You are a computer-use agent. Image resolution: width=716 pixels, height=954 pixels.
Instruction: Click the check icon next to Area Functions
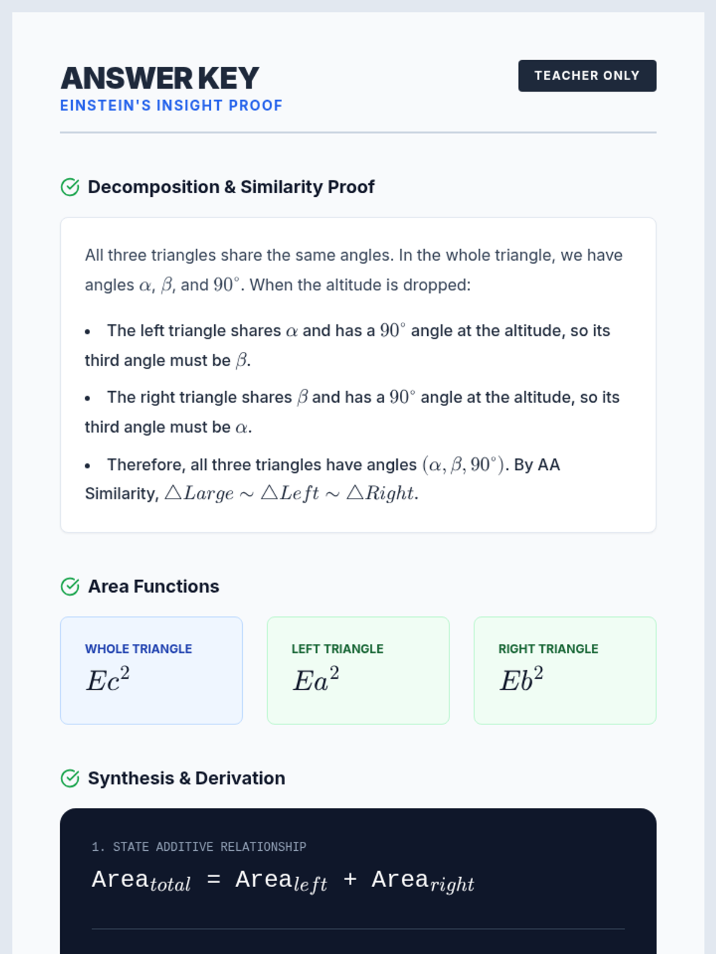coord(70,587)
